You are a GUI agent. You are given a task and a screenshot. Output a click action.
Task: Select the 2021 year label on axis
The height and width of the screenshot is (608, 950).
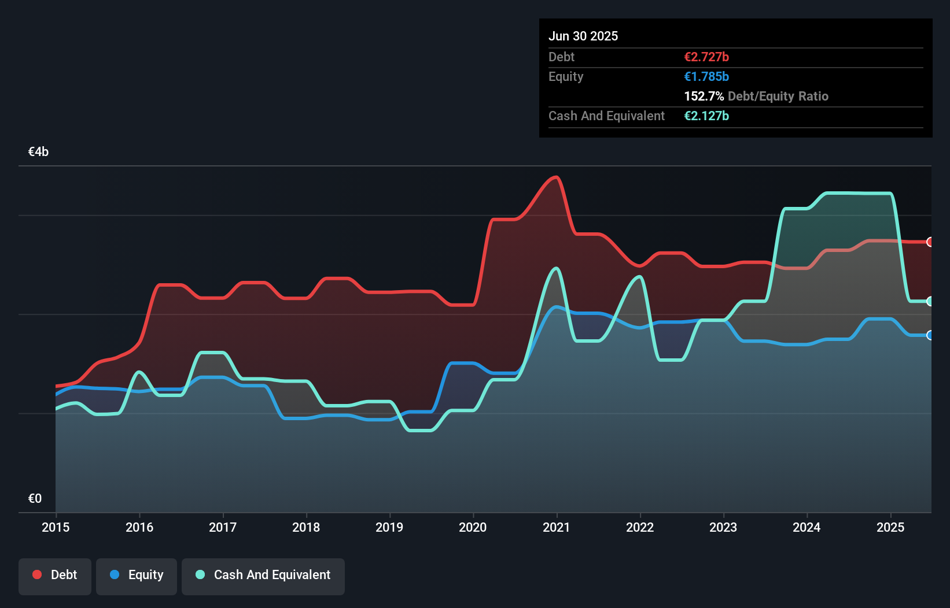[x=556, y=528]
